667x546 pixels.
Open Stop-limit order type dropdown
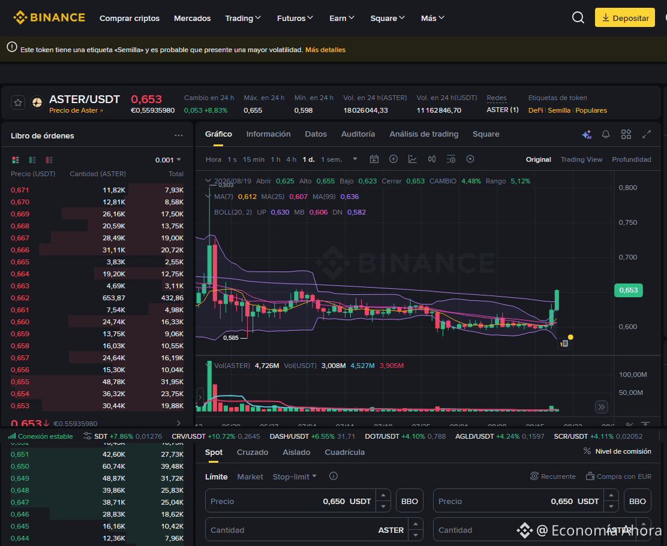[295, 476]
